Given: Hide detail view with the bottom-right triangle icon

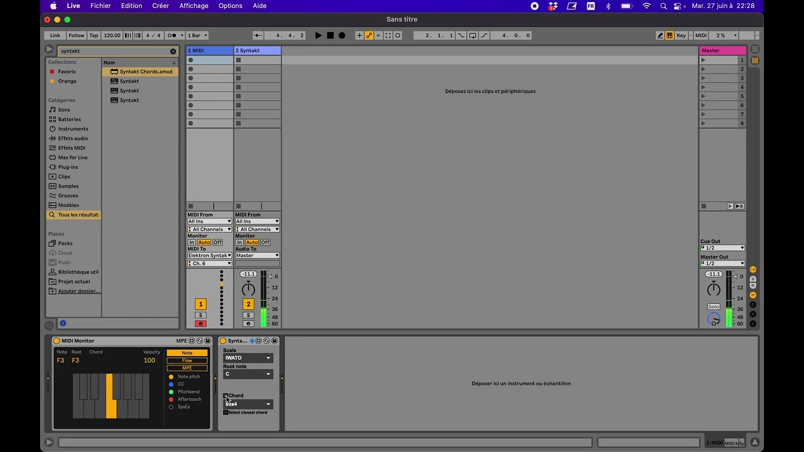Looking at the screenshot, I should click(x=755, y=443).
